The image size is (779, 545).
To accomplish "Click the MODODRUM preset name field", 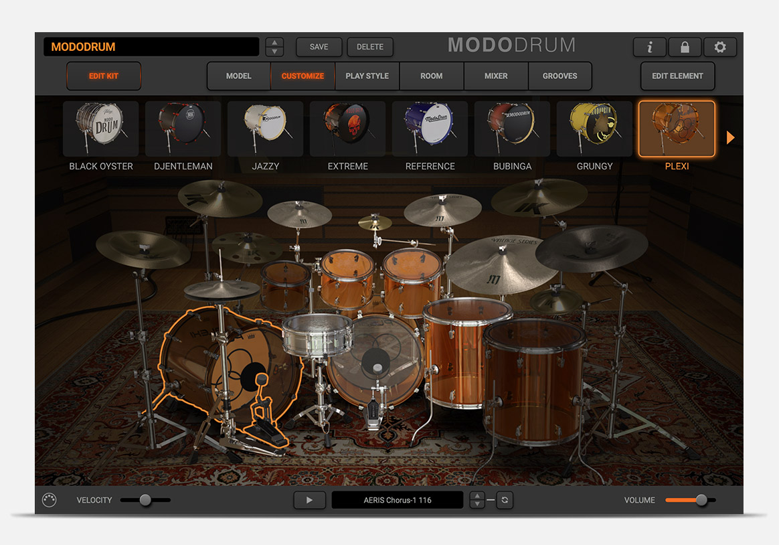I will [x=151, y=47].
